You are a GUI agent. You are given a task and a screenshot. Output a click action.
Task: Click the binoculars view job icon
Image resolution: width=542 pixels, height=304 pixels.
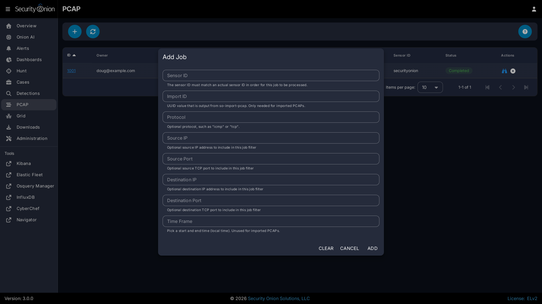504,71
